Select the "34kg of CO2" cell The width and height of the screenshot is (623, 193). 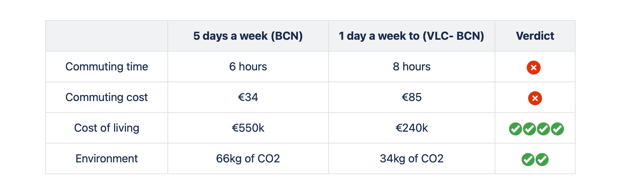click(x=411, y=159)
